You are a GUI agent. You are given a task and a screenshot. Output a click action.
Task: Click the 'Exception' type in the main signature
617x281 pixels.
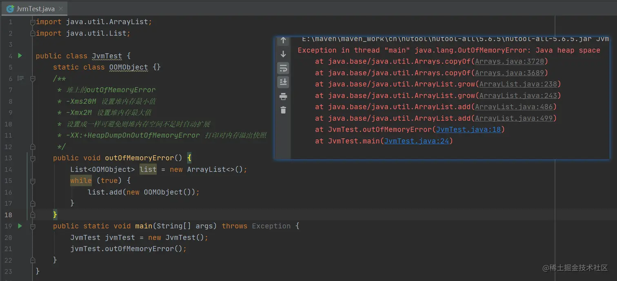(271, 226)
